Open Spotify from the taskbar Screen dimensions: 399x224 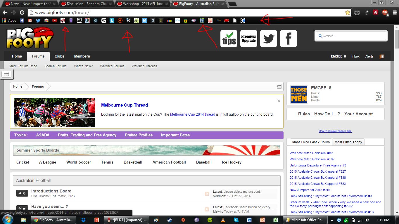210,220
